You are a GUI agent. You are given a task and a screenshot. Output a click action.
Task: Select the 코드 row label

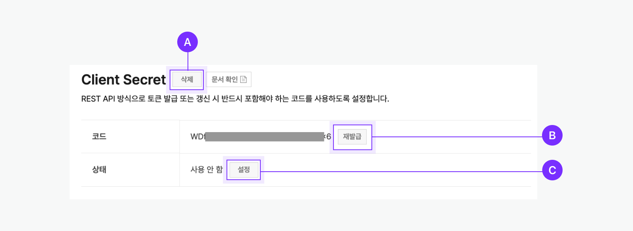(99, 136)
